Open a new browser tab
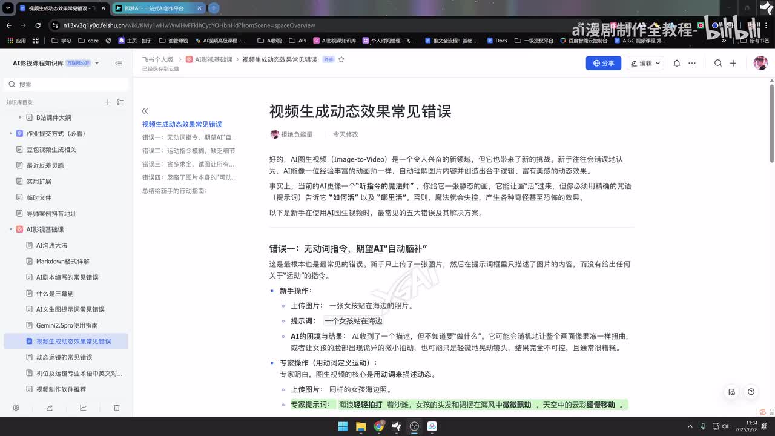 click(214, 8)
